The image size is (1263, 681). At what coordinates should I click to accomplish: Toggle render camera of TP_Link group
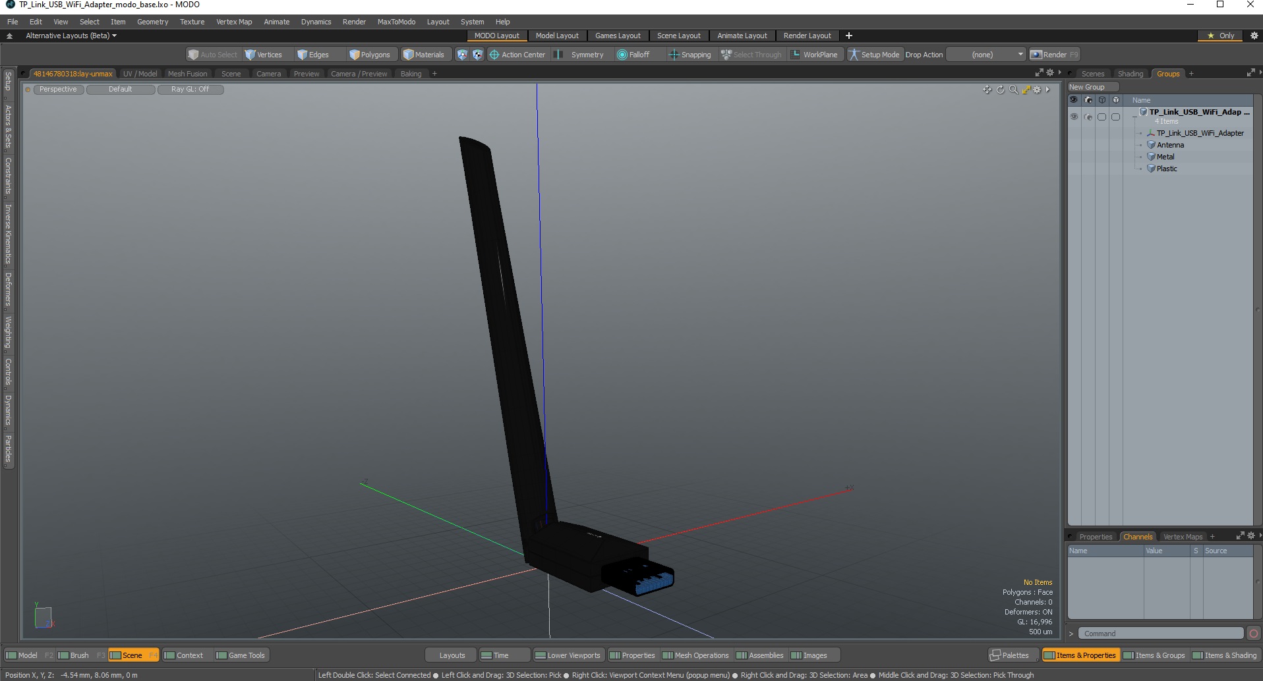[1088, 117]
